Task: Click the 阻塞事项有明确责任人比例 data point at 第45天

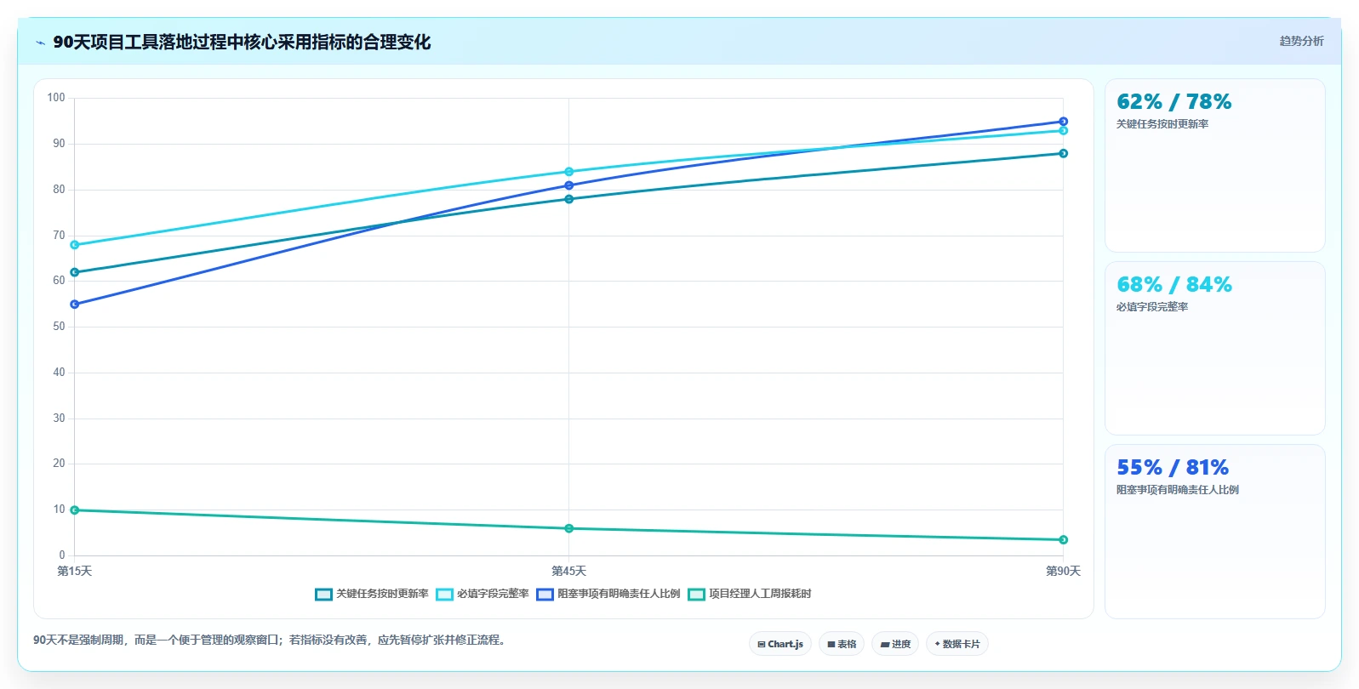Action: (569, 185)
